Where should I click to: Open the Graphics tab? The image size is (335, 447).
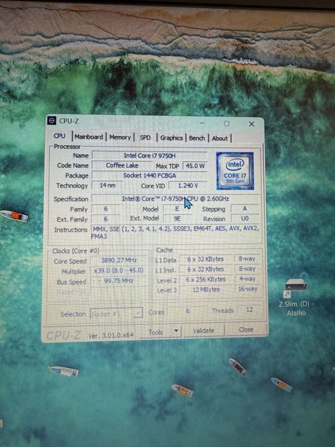click(x=171, y=138)
